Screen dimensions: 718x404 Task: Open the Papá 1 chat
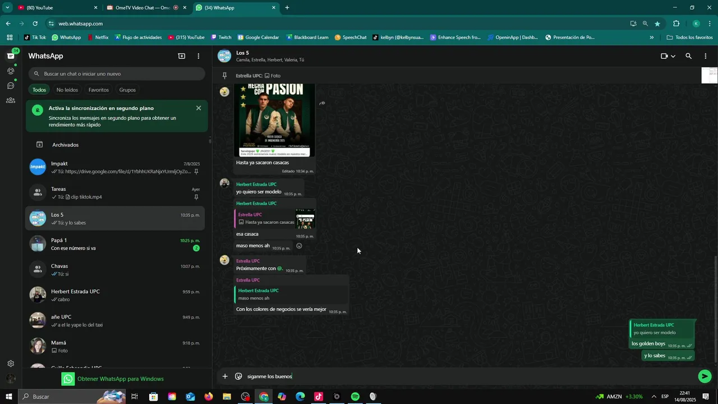coord(116,244)
